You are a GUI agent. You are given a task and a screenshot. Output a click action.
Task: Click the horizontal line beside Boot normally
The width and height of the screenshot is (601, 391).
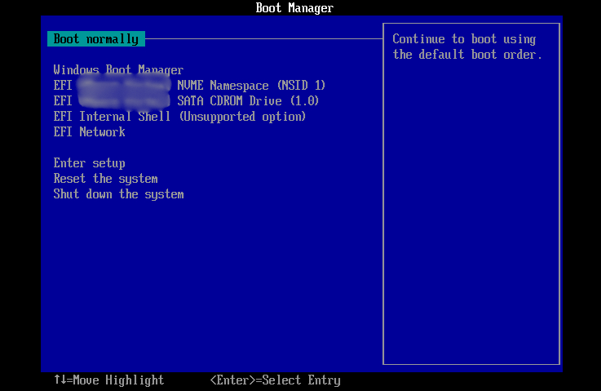pos(261,38)
